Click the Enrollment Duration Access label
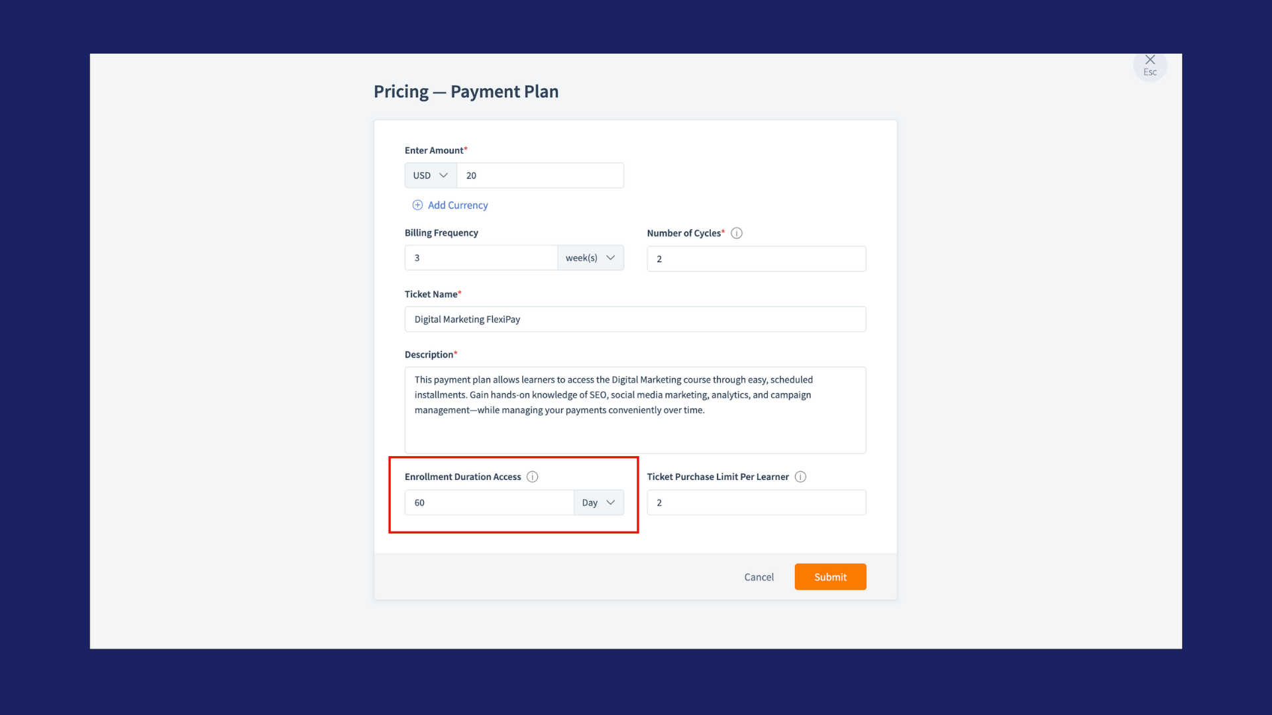 (462, 477)
